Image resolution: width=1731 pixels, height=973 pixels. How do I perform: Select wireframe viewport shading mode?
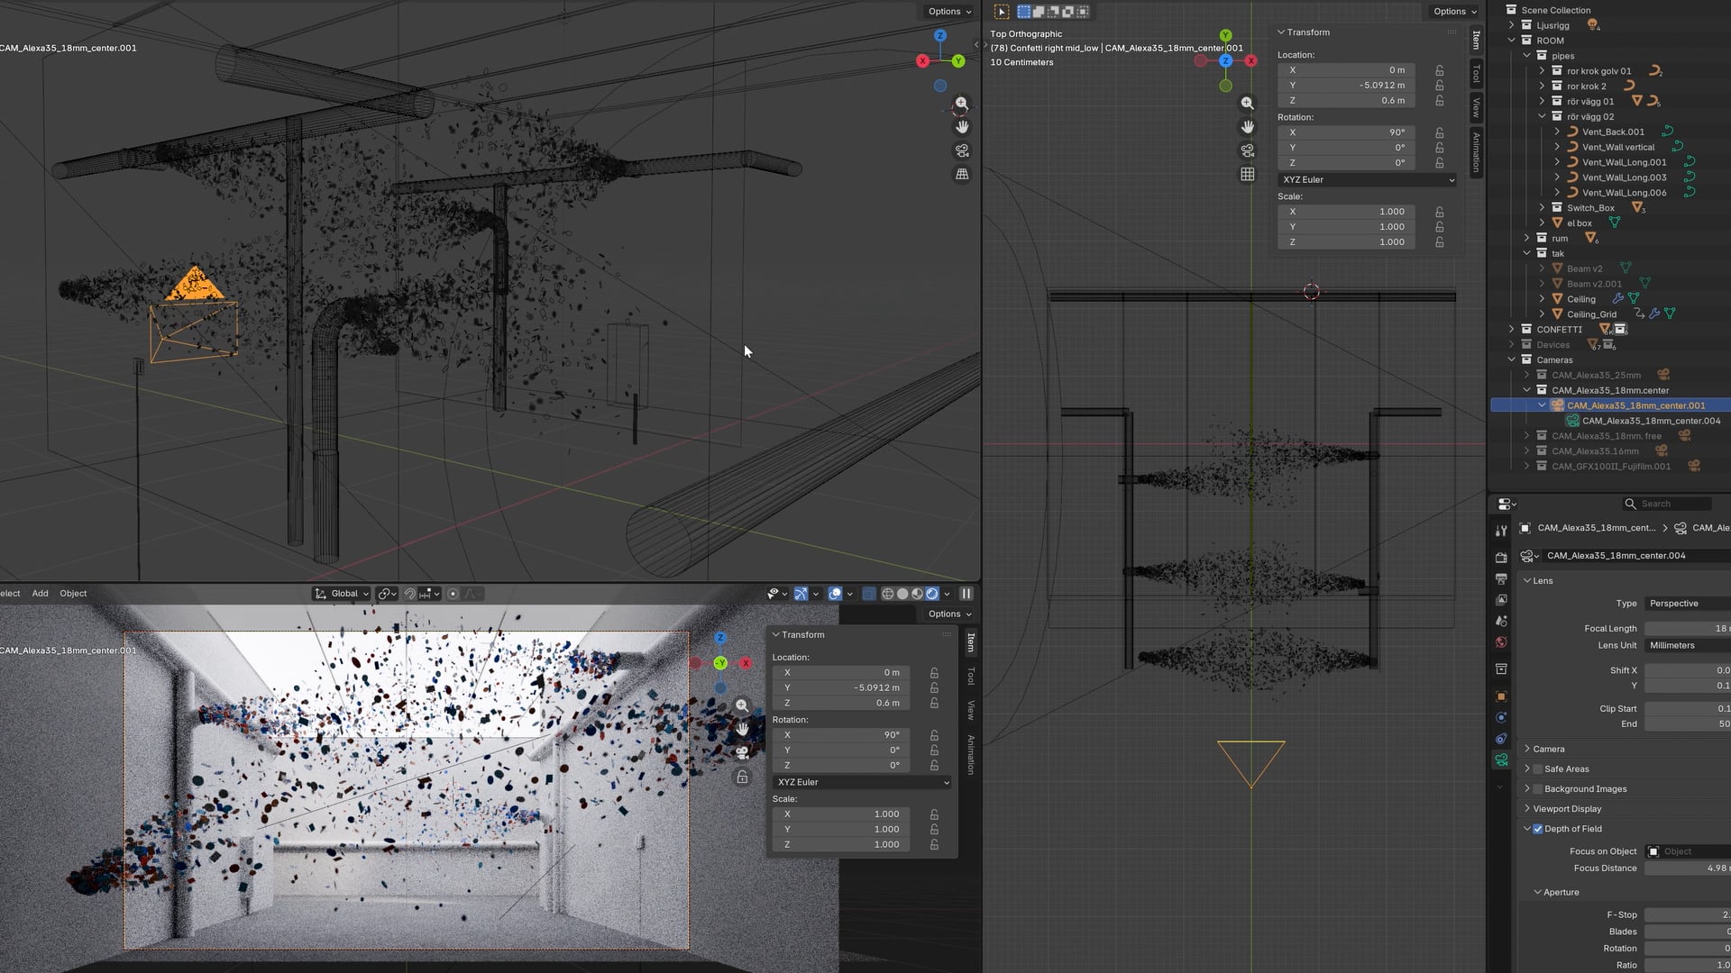[888, 594]
